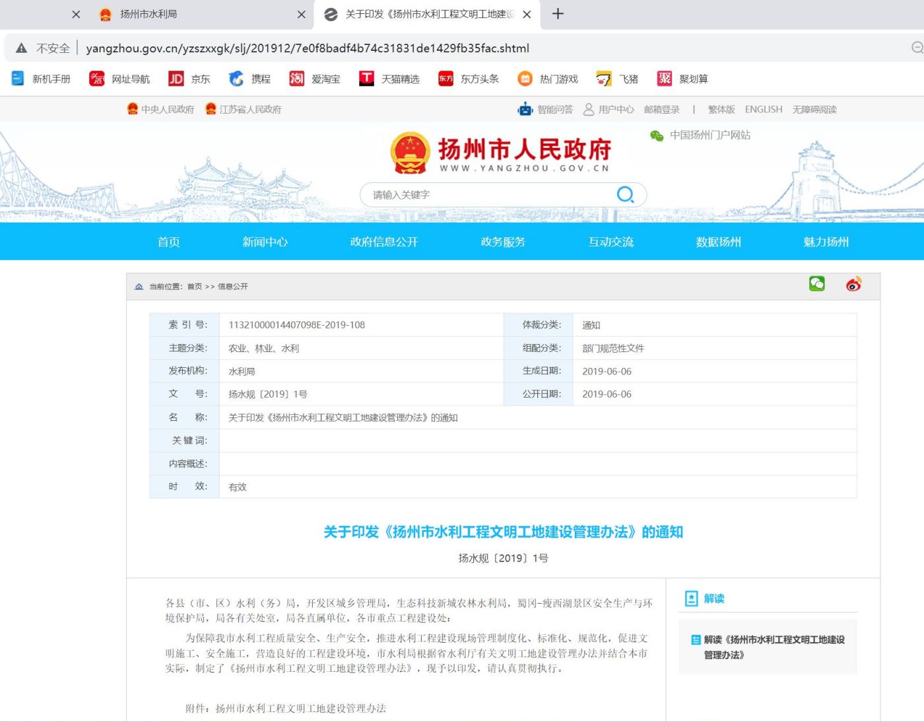Click the 聚划算 bookmark icon
This screenshot has width=924, height=722.
664,79
